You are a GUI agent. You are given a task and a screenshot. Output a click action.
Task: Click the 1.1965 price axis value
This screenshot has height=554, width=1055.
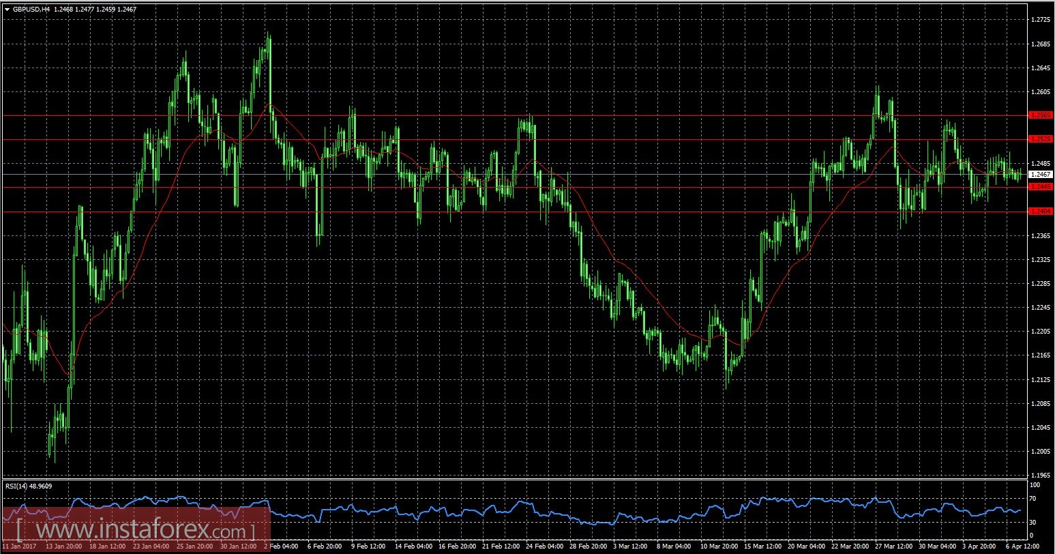click(x=1041, y=476)
